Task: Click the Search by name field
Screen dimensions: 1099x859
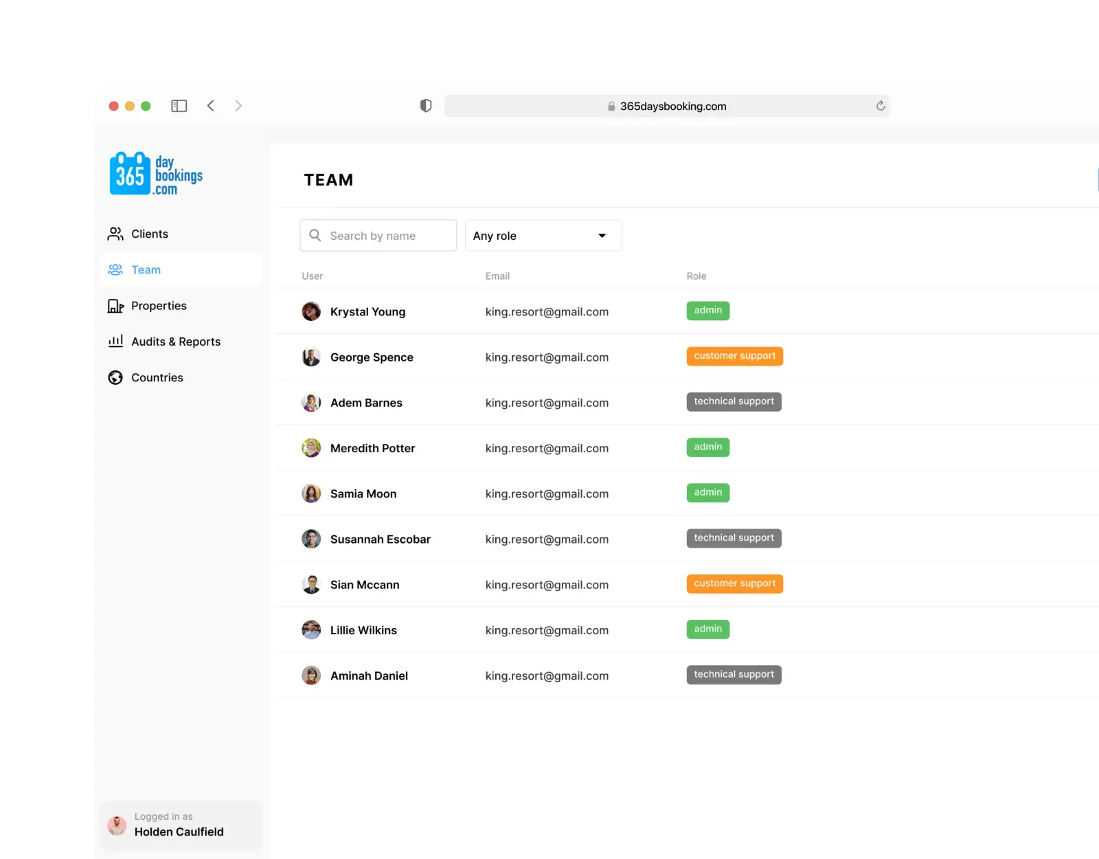Action: coord(378,236)
